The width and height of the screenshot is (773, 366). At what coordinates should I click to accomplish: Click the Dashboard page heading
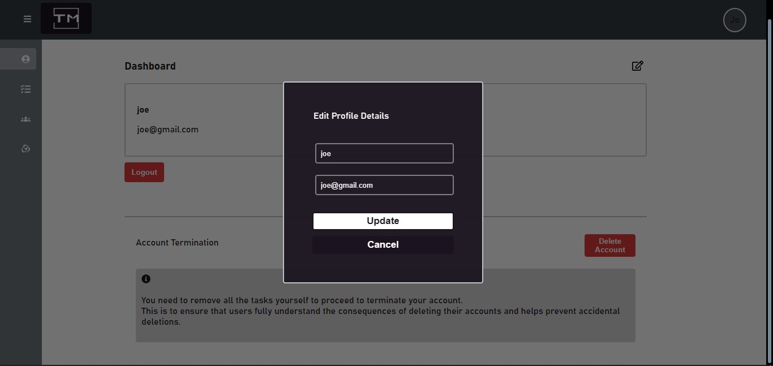(150, 66)
